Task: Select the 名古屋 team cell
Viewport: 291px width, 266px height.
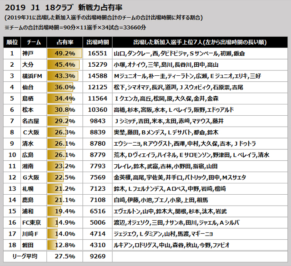Action: point(35,121)
